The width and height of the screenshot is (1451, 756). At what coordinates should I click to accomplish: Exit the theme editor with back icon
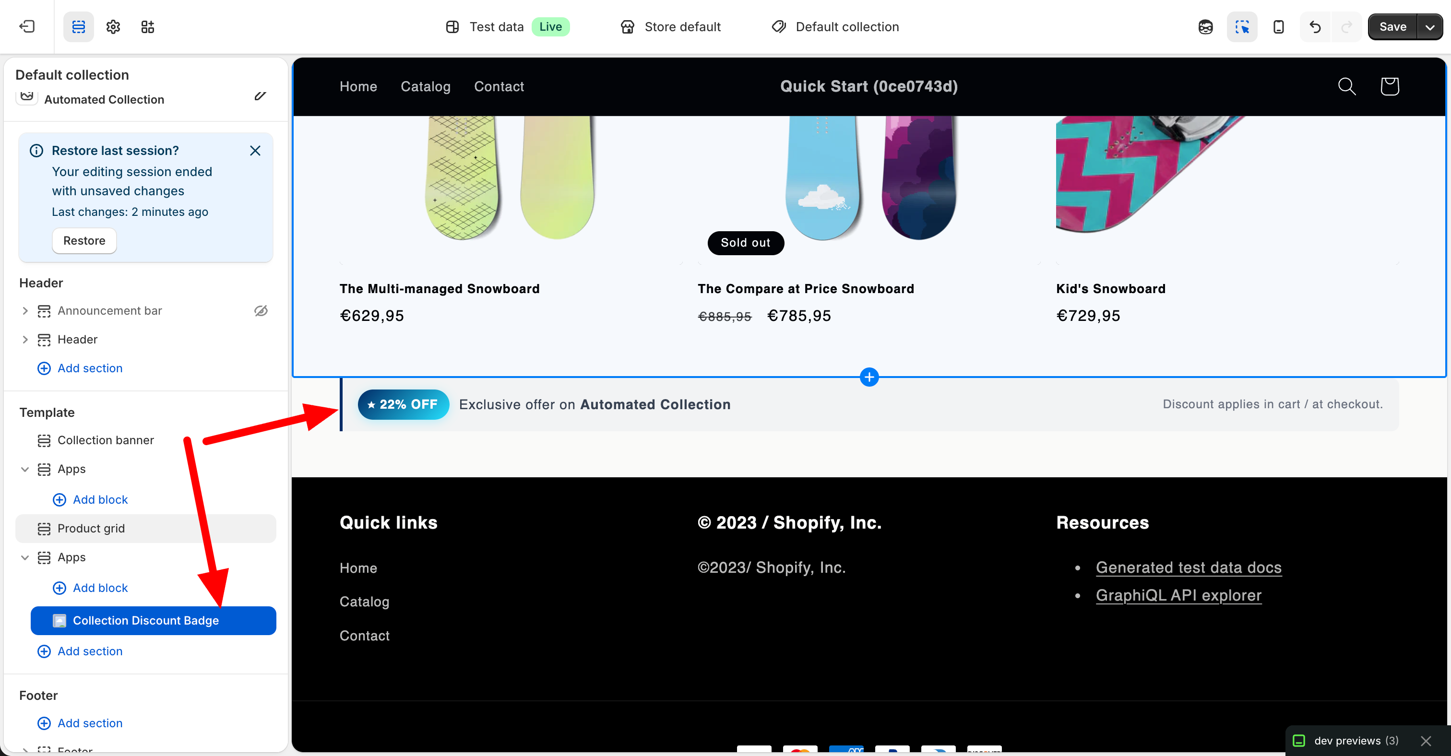[x=26, y=26]
